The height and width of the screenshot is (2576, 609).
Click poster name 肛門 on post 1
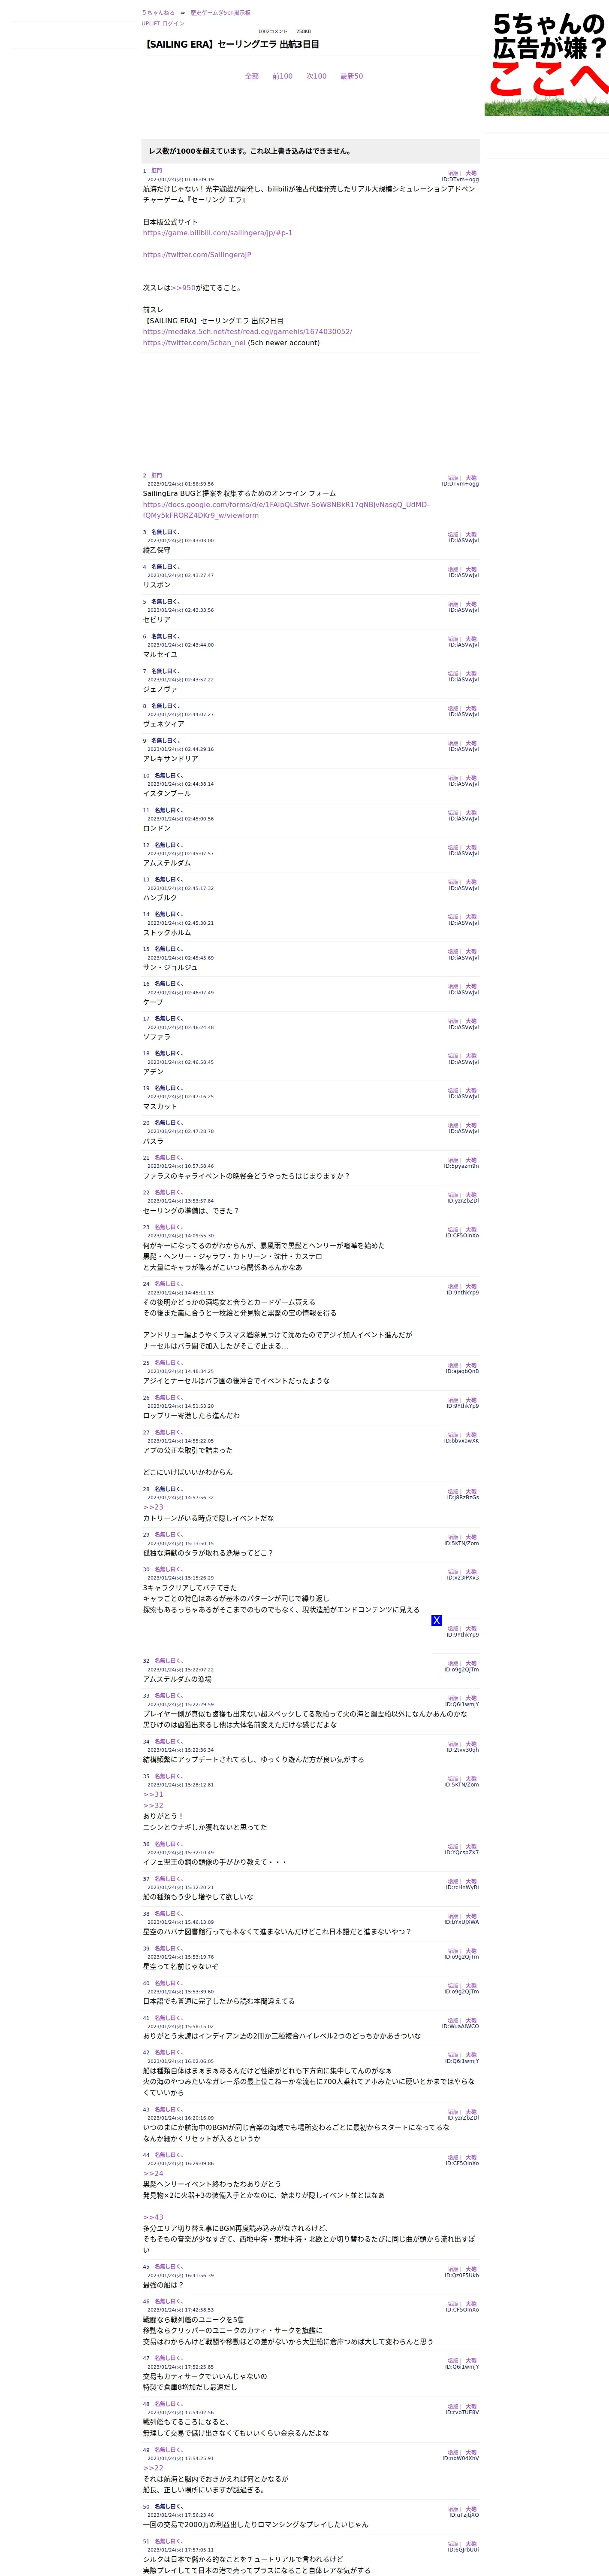pos(156,171)
